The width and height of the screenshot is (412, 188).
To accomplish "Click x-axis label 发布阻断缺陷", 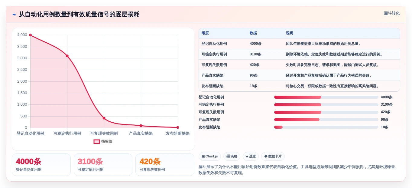I will click(x=178, y=134).
